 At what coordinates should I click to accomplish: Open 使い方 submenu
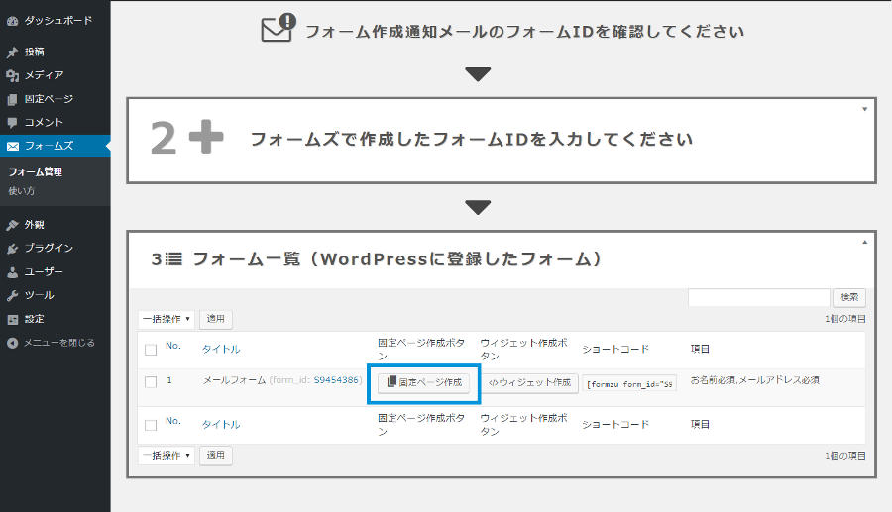[x=21, y=191]
